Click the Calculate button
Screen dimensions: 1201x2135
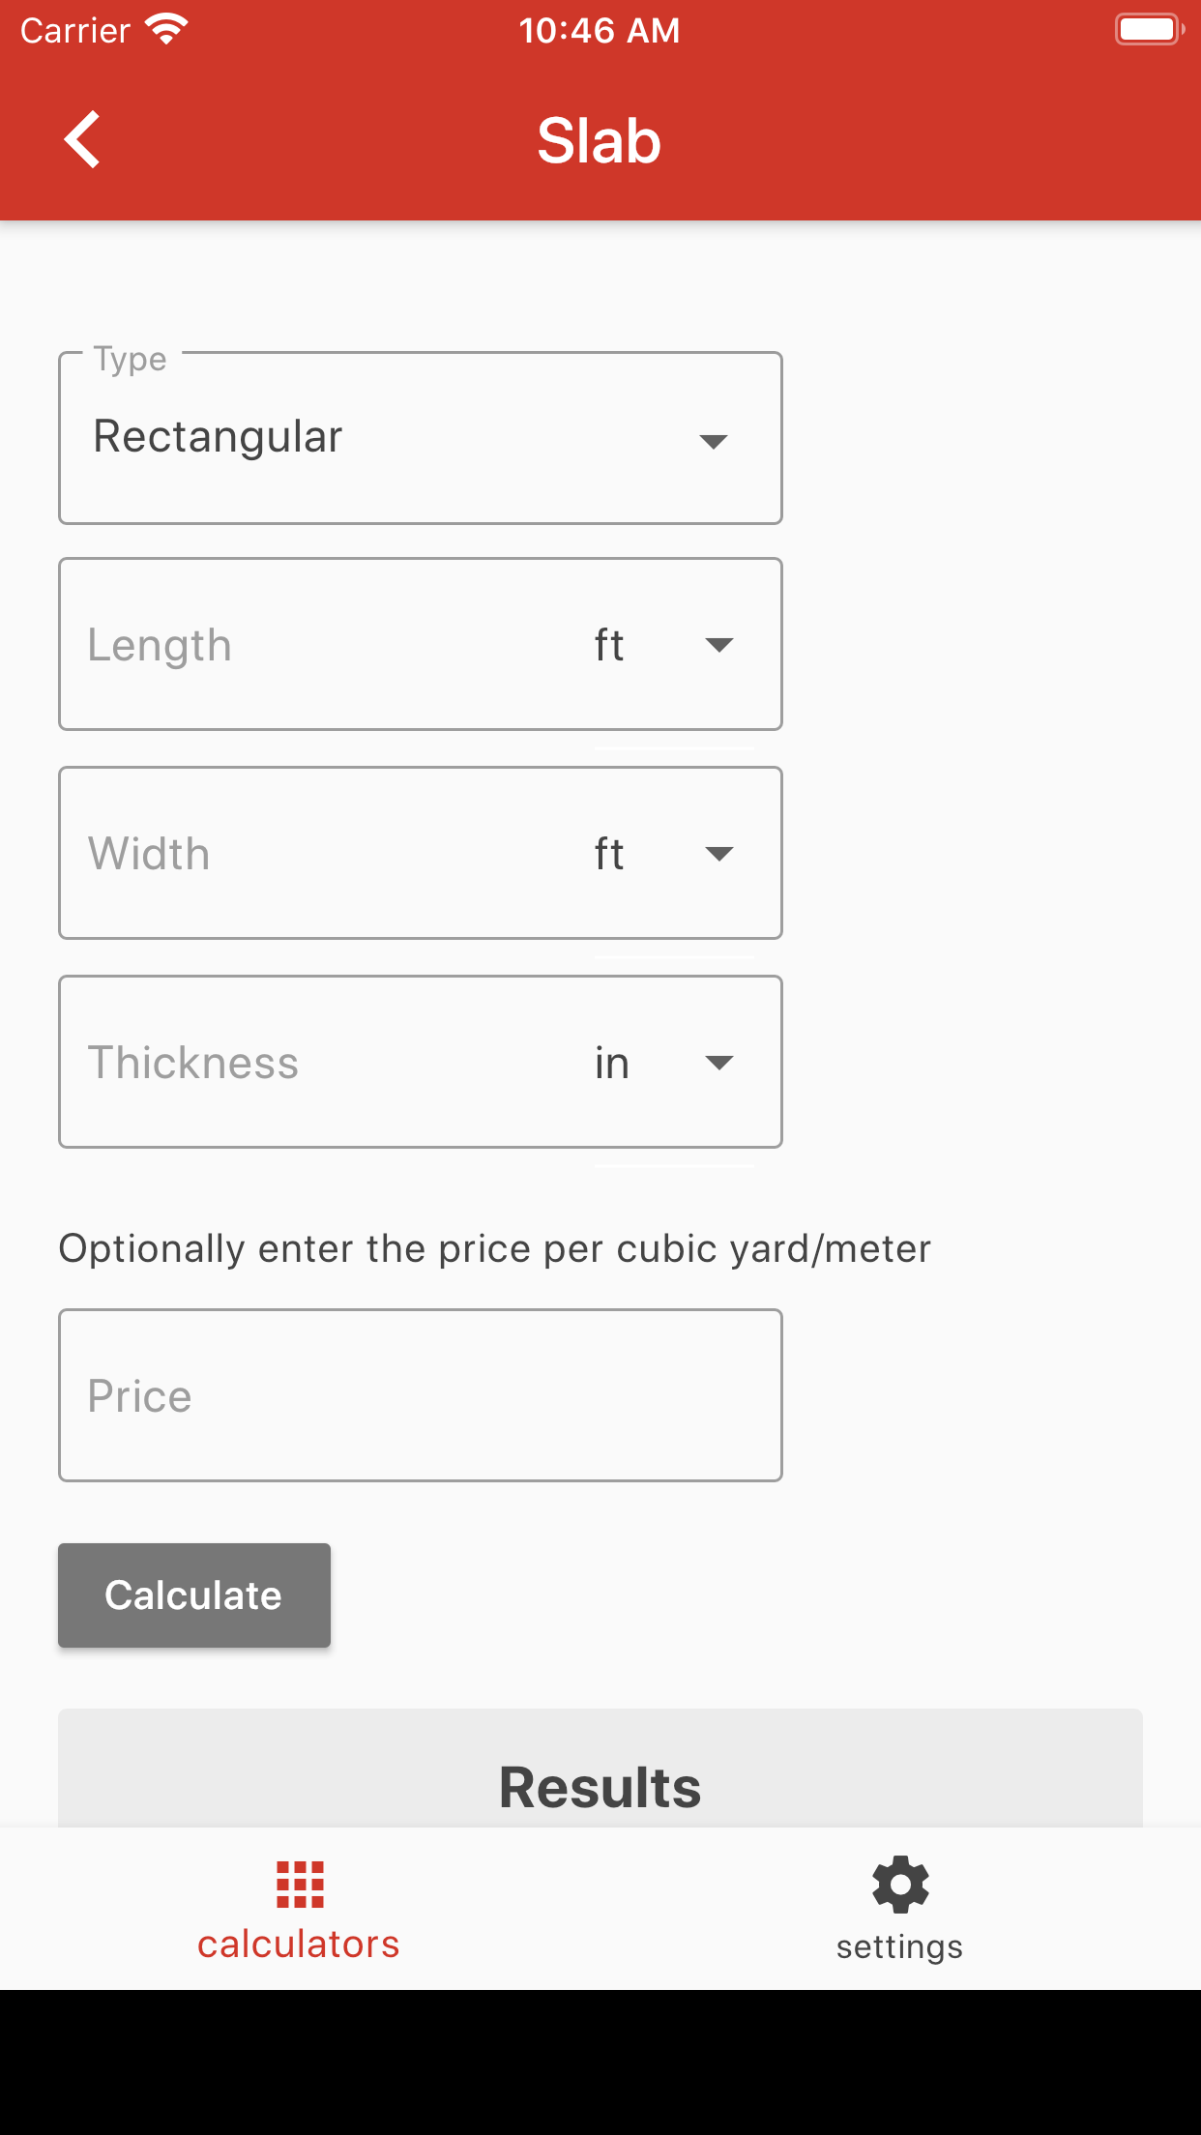pos(194,1595)
